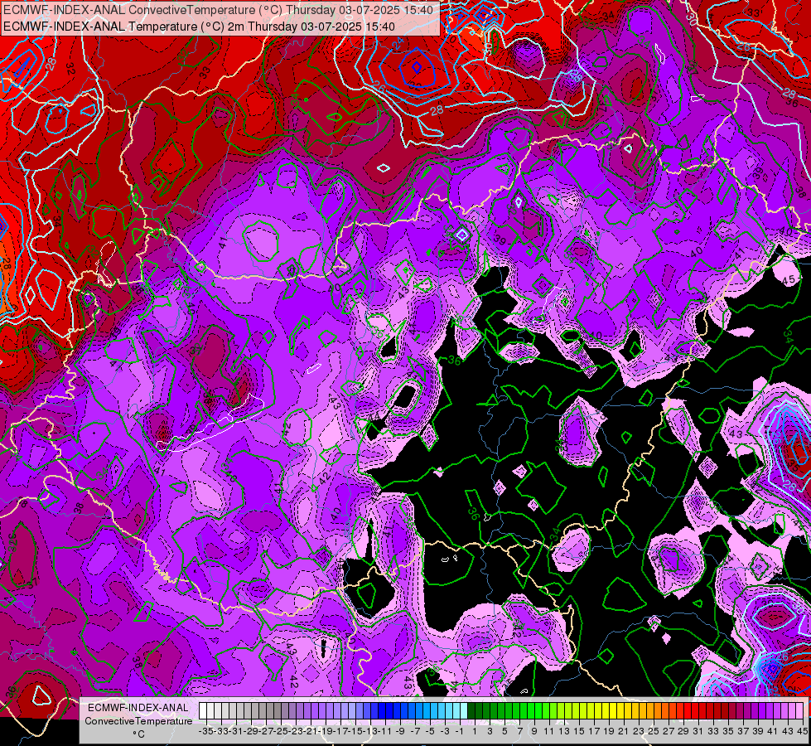Click the ConvectiveTemperature label in the legend

click(x=138, y=721)
